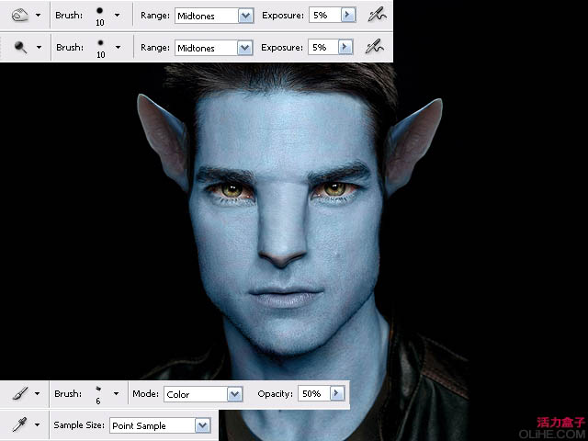Open Eyedropper tool preset picker arrow
This screenshot has width=588, height=441.
[38, 424]
